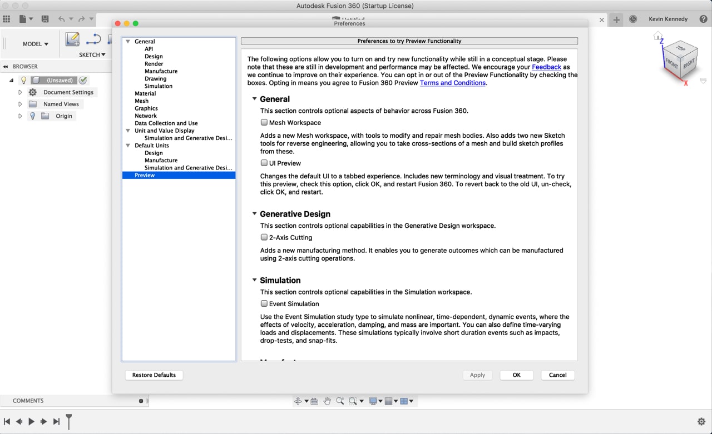Undo the last action
This screenshot has width=712, height=434.
[61, 19]
